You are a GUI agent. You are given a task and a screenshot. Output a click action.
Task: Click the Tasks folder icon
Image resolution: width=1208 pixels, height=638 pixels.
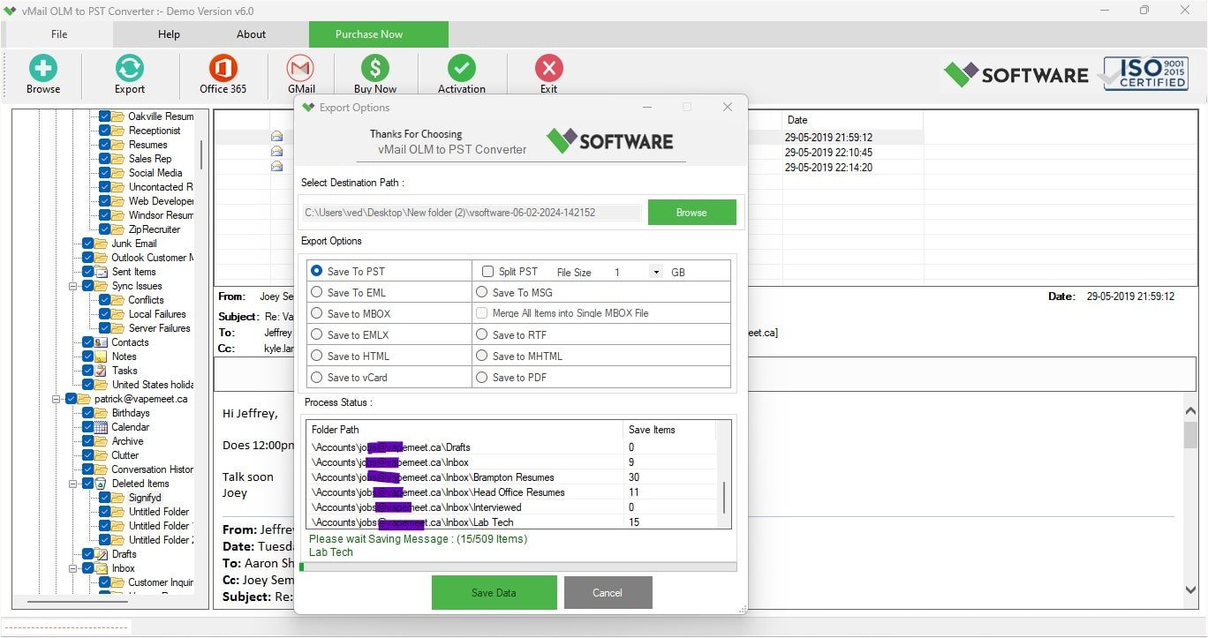coord(102,371)
